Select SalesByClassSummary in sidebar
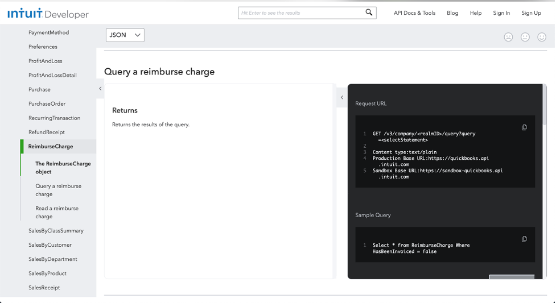The image size is (556, 303). coord(56,230)
